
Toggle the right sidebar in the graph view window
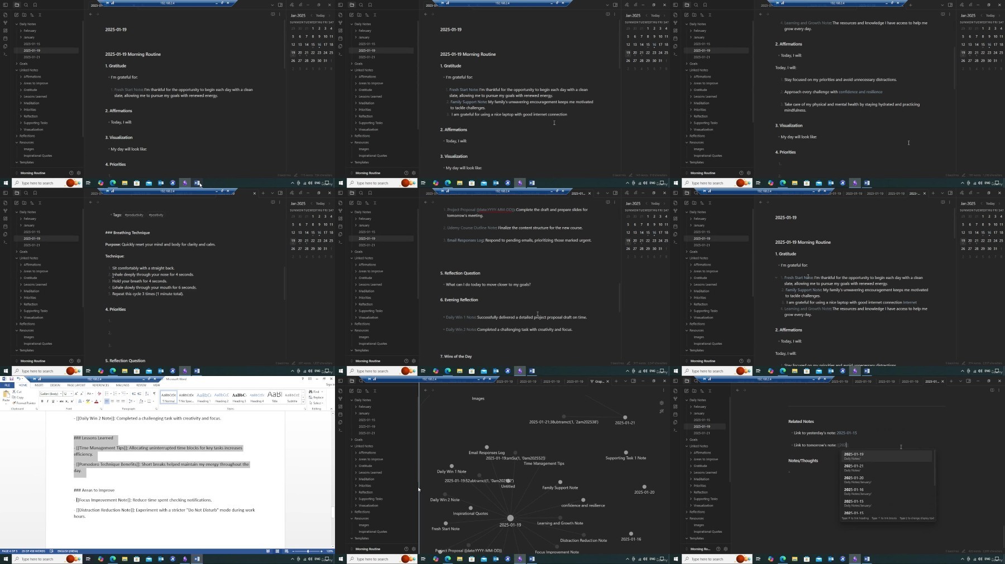tap(633, 381)
